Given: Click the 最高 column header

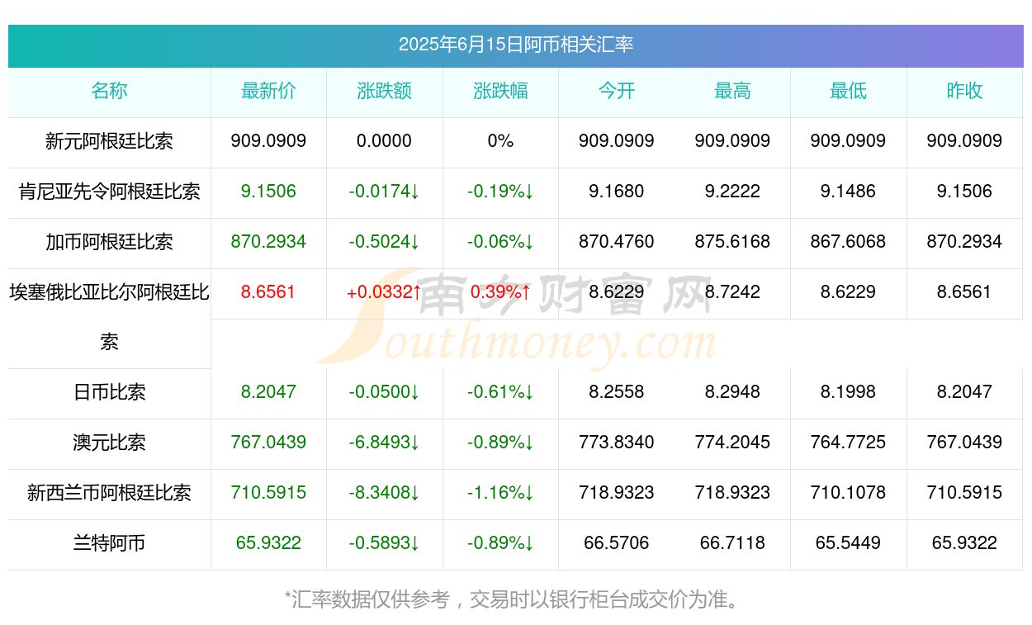Looking at the screenshot, I should (x=732, y=91).
